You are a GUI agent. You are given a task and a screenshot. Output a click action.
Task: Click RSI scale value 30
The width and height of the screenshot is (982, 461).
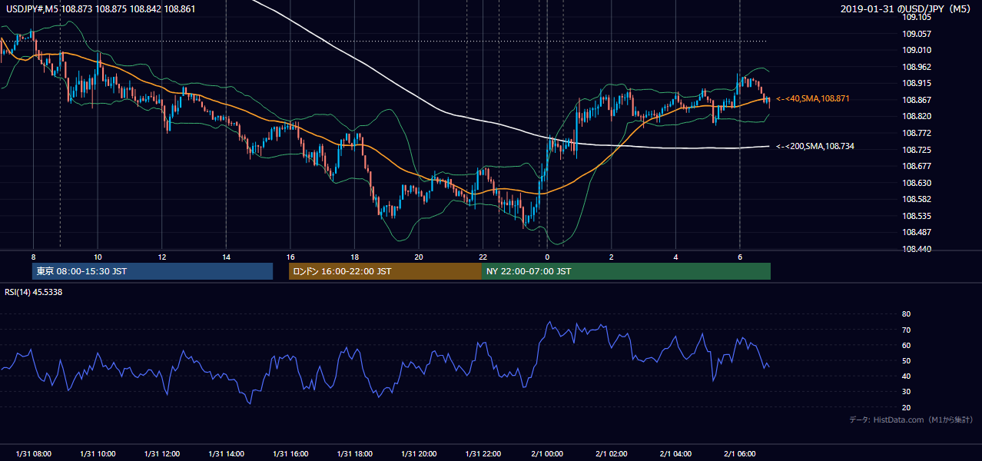click(906, 392)
